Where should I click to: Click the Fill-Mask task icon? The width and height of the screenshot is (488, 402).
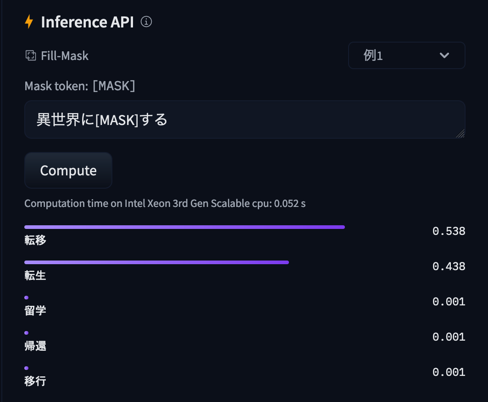(30, 56)
